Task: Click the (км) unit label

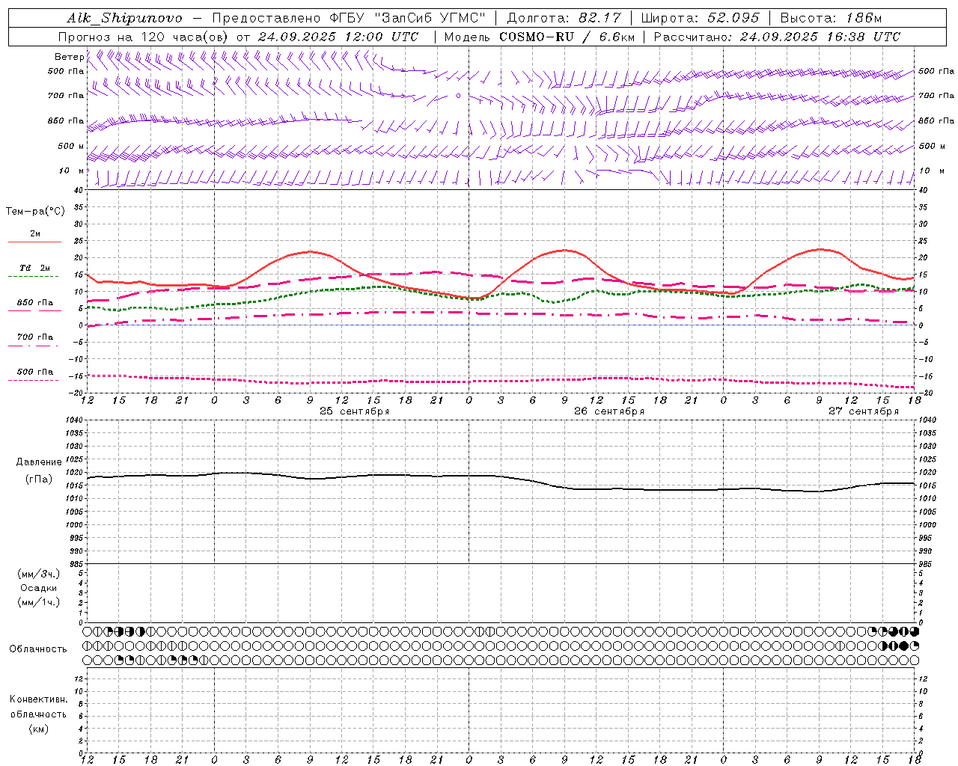Action: pyautogui.click(x=38, y=729)
